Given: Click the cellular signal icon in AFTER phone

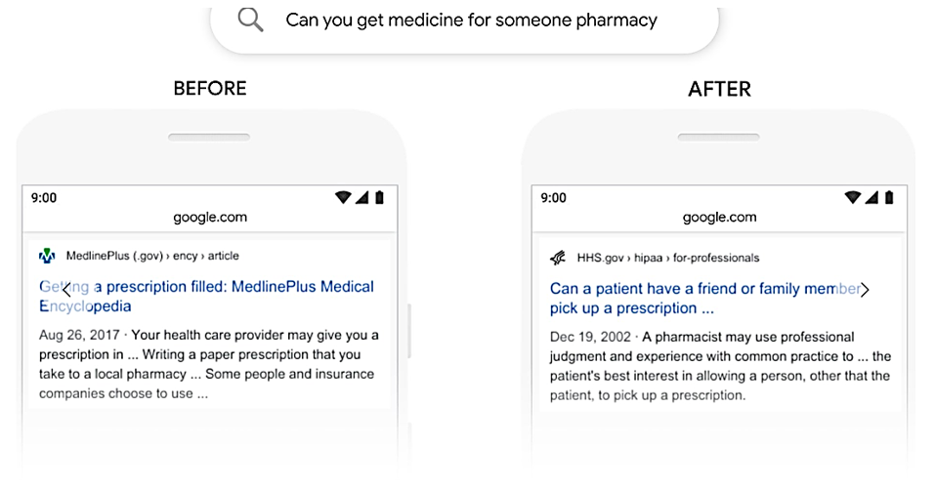Looking at the screenshot, I should [871, 197].
